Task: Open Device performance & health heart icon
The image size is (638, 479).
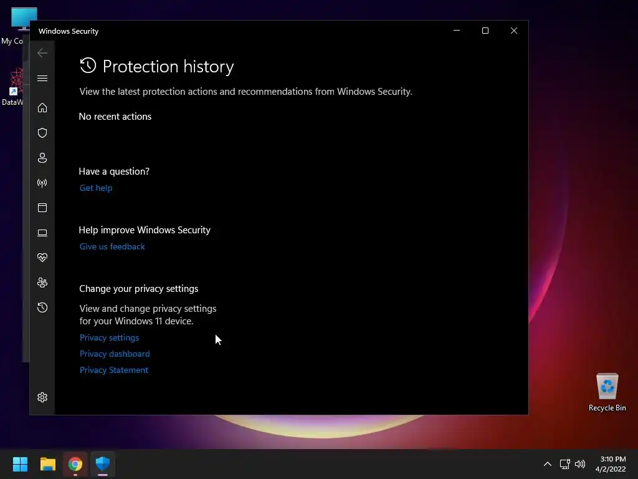Action: pos(42,258)
